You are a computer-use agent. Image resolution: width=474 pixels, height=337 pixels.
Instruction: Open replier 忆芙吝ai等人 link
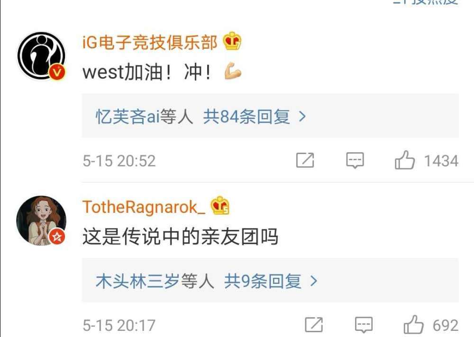144,117
